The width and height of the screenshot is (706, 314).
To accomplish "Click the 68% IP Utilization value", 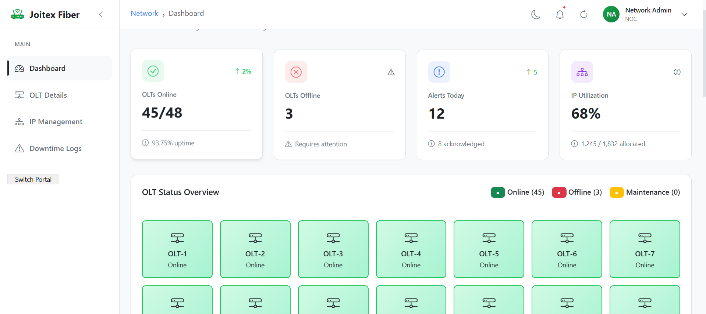I will (x=586, y=114).
